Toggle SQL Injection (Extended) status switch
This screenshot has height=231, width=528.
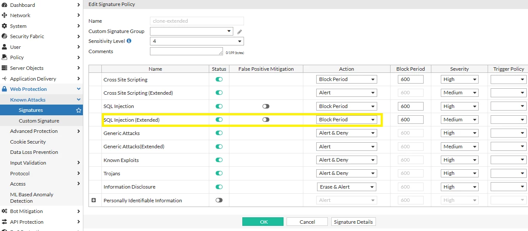pyautogui.click(x=219, y=120)
